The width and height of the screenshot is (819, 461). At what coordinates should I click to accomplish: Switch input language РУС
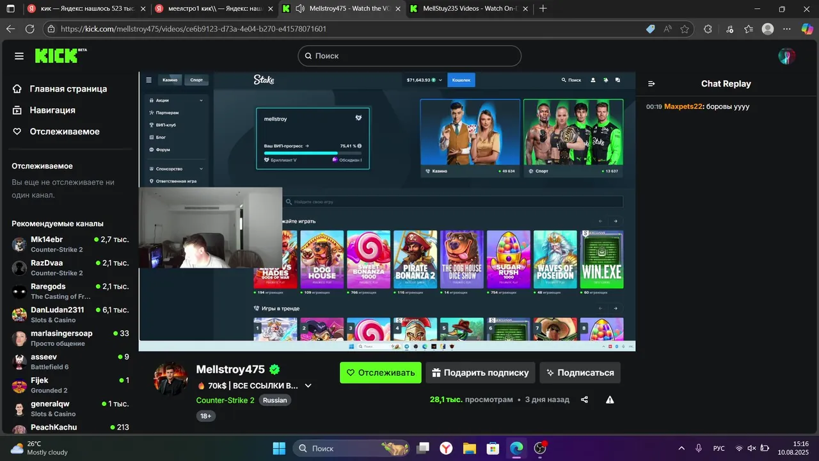tap(719, 448)
